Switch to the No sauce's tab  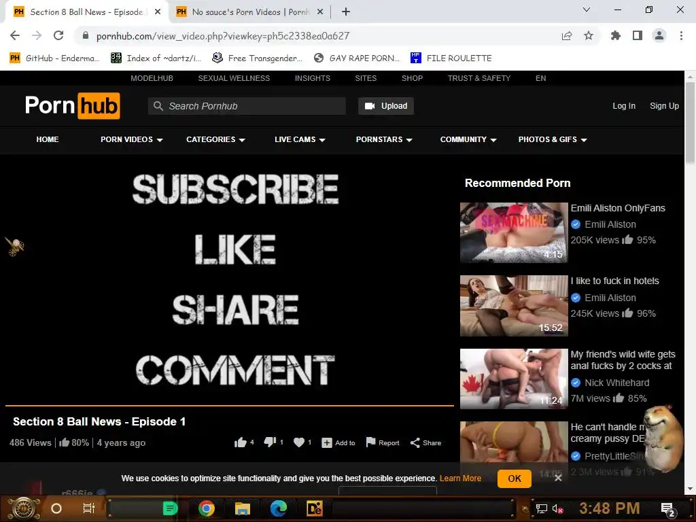(250, 12)
